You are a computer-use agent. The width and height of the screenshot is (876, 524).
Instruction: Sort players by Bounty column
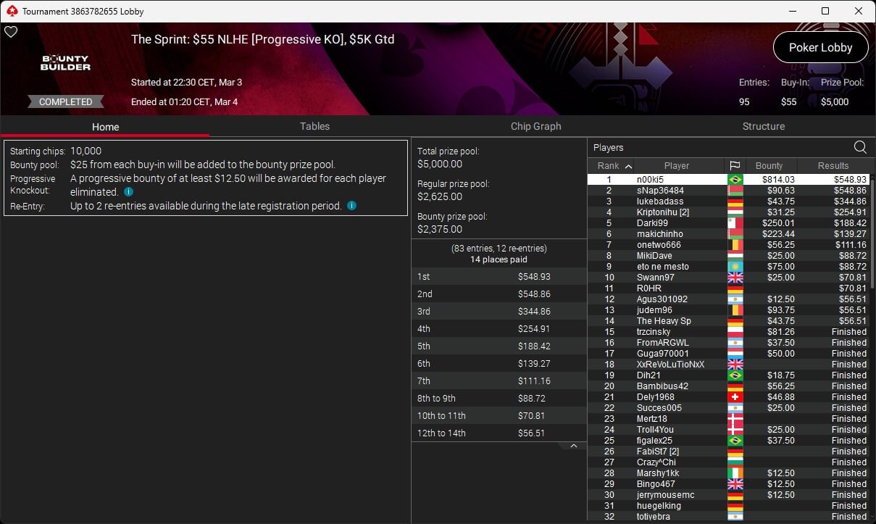[x=769, y=165]
